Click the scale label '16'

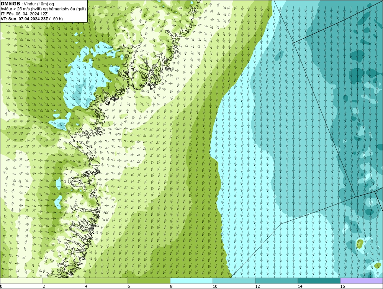[x=342, y=287]
